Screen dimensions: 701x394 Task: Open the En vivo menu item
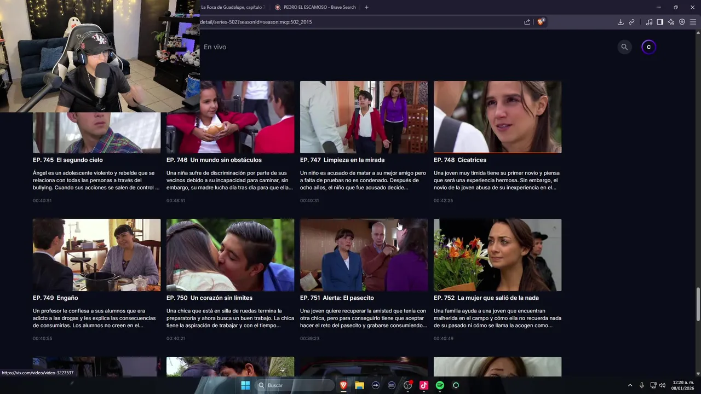click(x=215, y=47)
